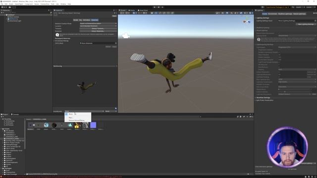Image resolution: width=317 pixels, height=178 pixels.
Task: Click the global search icon near Layers
Action: tap(293, 7)
